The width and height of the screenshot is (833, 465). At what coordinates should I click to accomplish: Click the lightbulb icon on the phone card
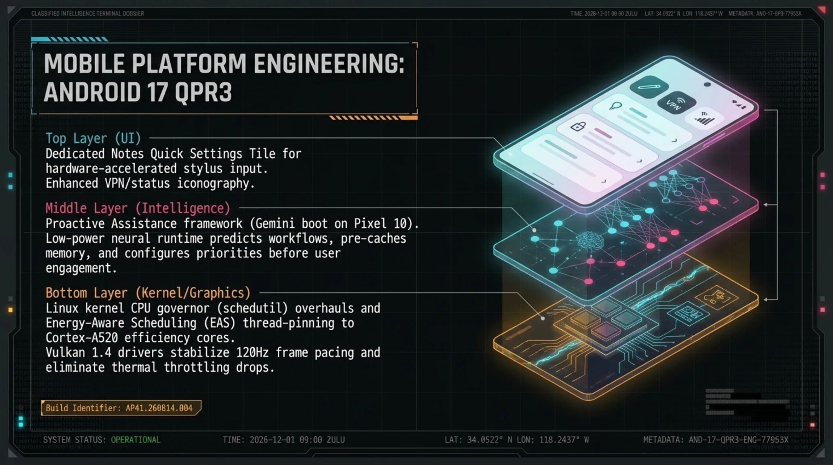615,107
